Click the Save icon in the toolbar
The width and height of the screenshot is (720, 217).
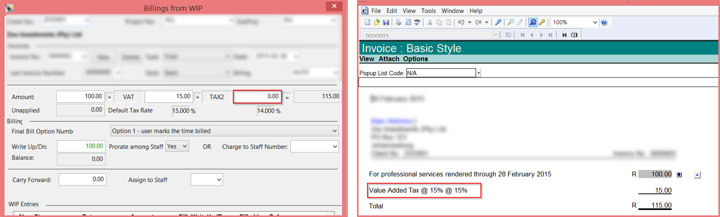(x=386, y=22)
